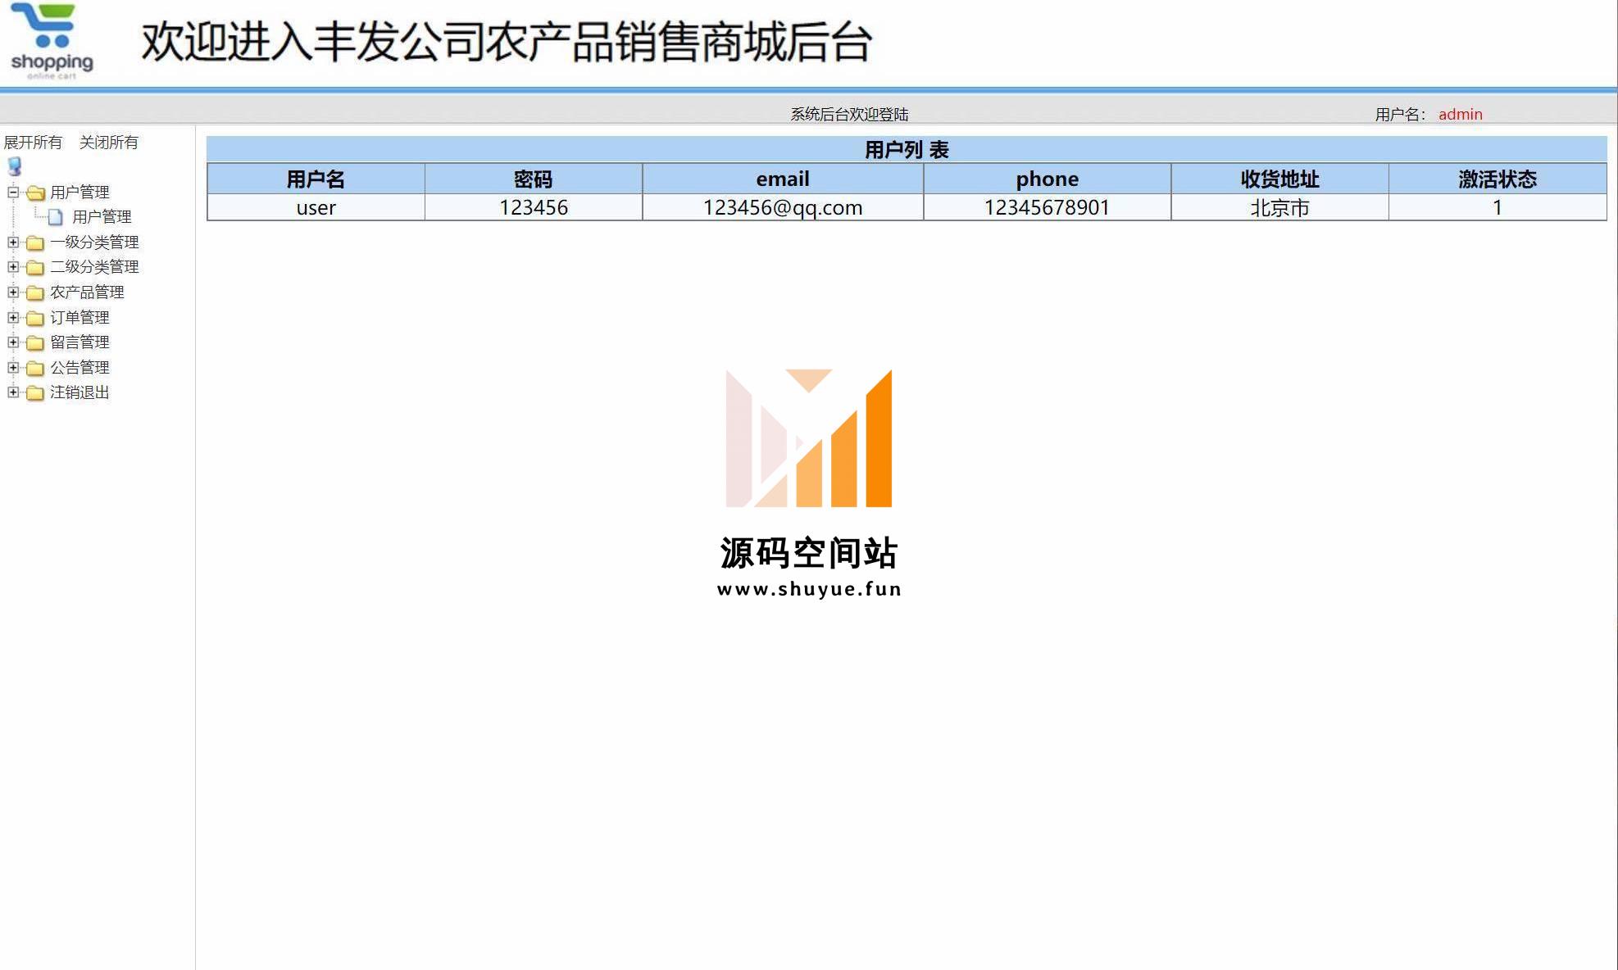The image size is (1618, 970).
Task: Open the 用户管理 parent folder label
Action: pyautogui.click(x=80, y=193)
